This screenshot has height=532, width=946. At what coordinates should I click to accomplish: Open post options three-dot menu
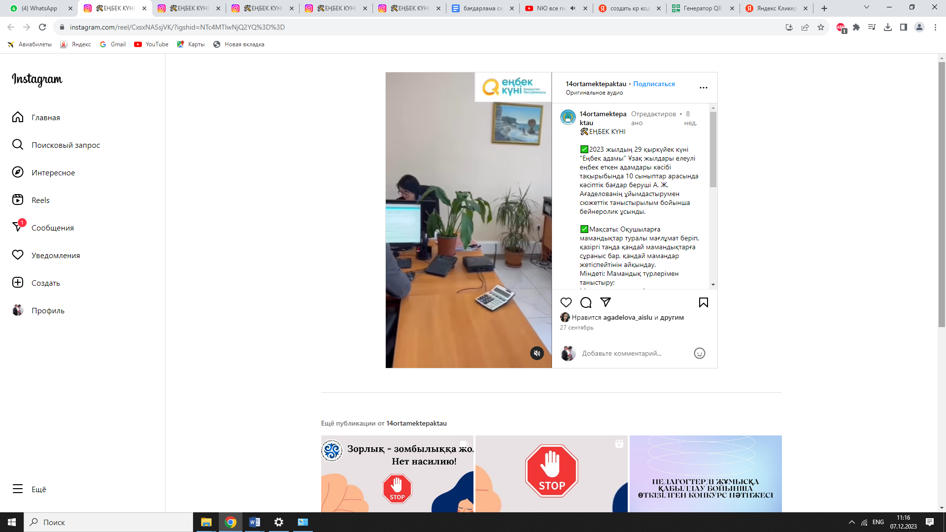[x=703, y=88]
